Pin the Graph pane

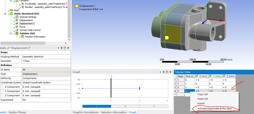click(164, 72)
